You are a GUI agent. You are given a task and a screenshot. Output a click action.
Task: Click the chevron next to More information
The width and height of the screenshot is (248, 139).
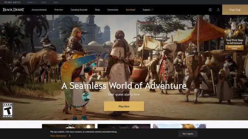click(69, 136)
